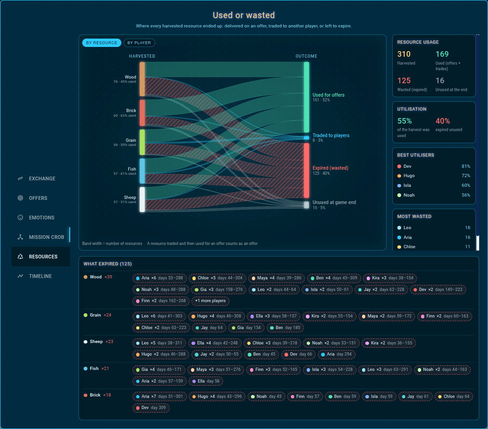Switch the chart to By Resource
Viewport: 488px width, 429px height.
[101, 43]
